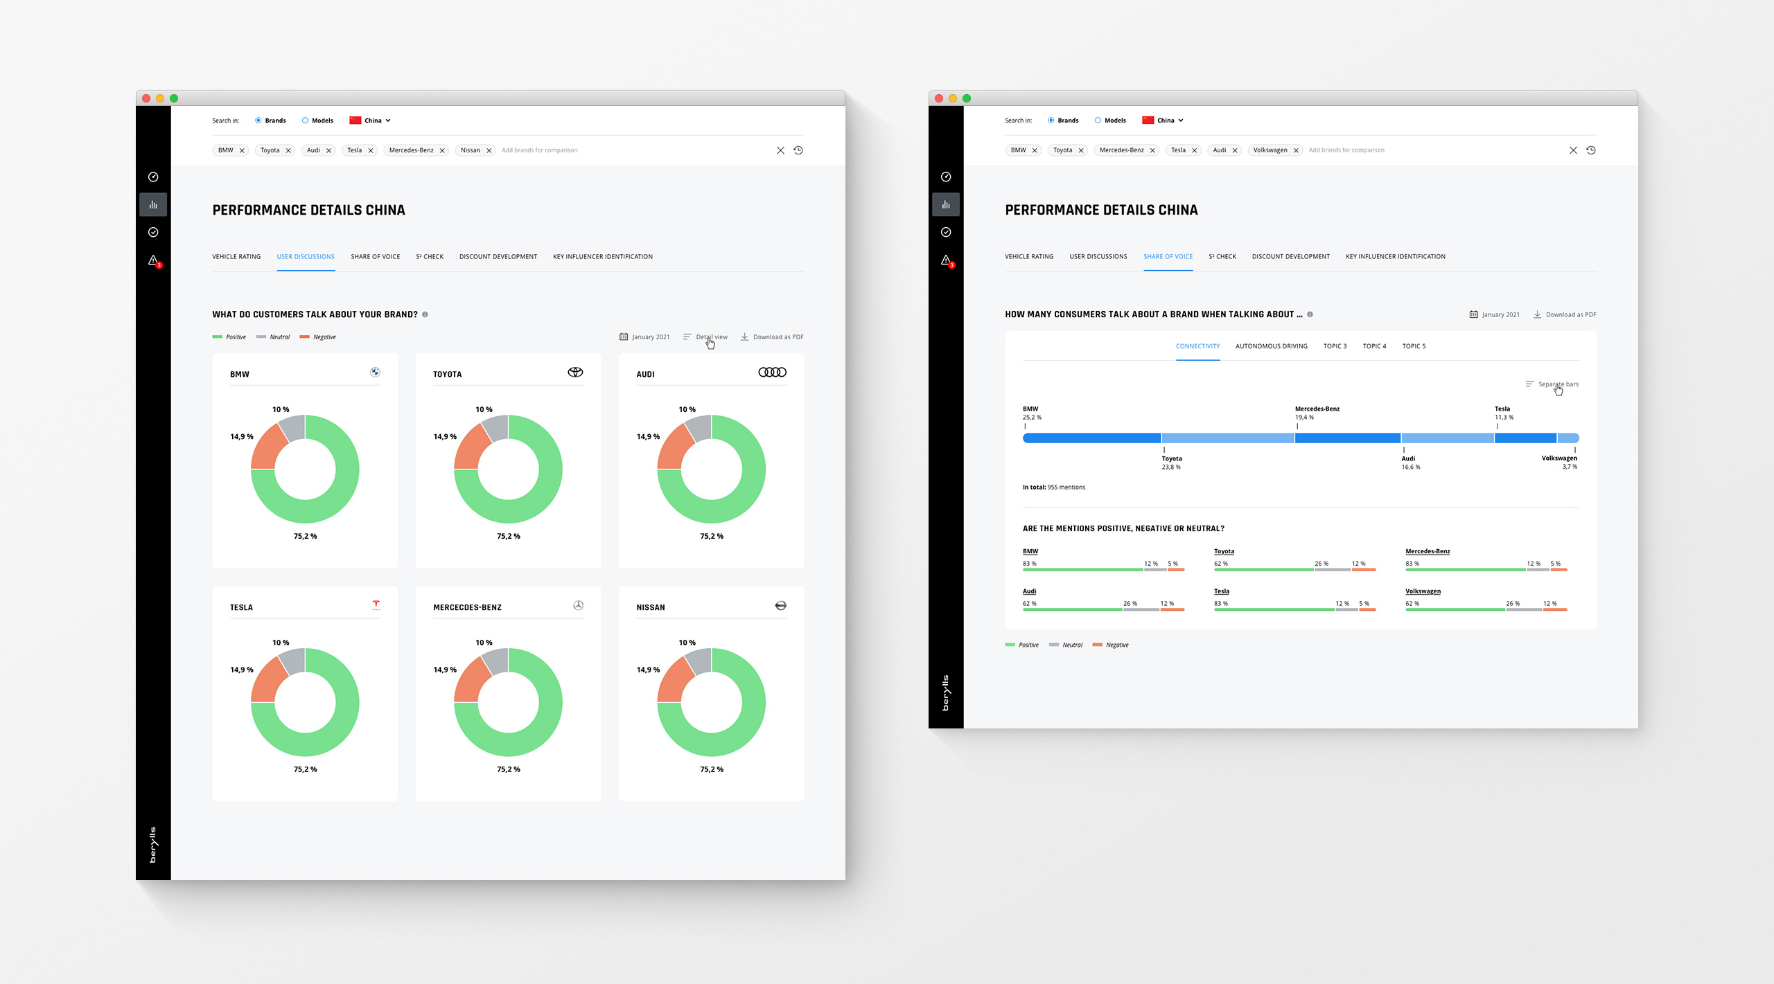Select bar chart sidebar icon in left window
The image size is (1774, 984).
pyautogui.click(x=153, y=204)
